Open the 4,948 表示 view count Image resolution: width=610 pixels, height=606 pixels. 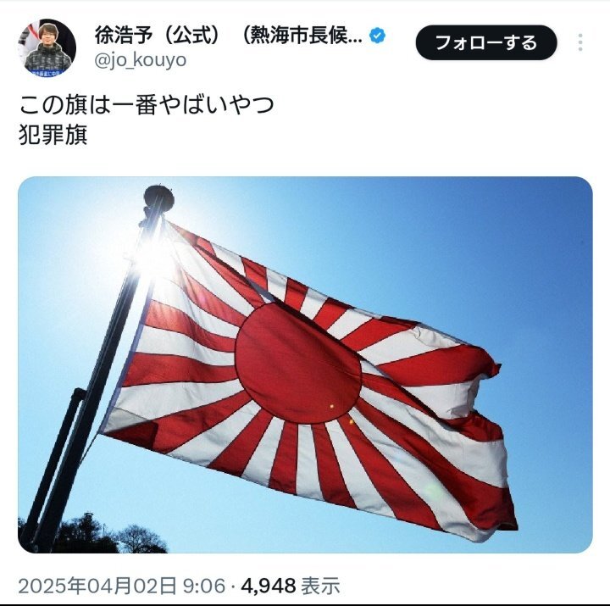coord(291,586)
